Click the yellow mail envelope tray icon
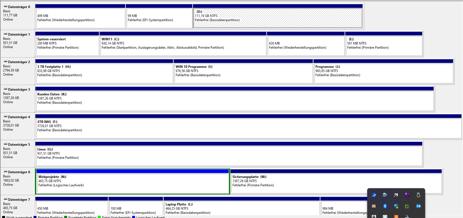The width and height of the screenshot is (463, 218). pos(374,206)
